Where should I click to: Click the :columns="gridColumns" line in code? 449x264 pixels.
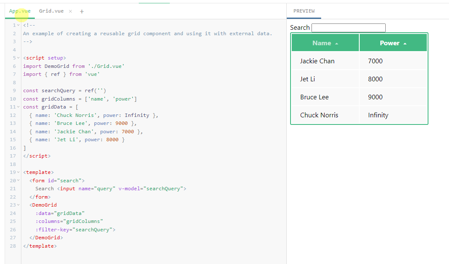(69, 221)
